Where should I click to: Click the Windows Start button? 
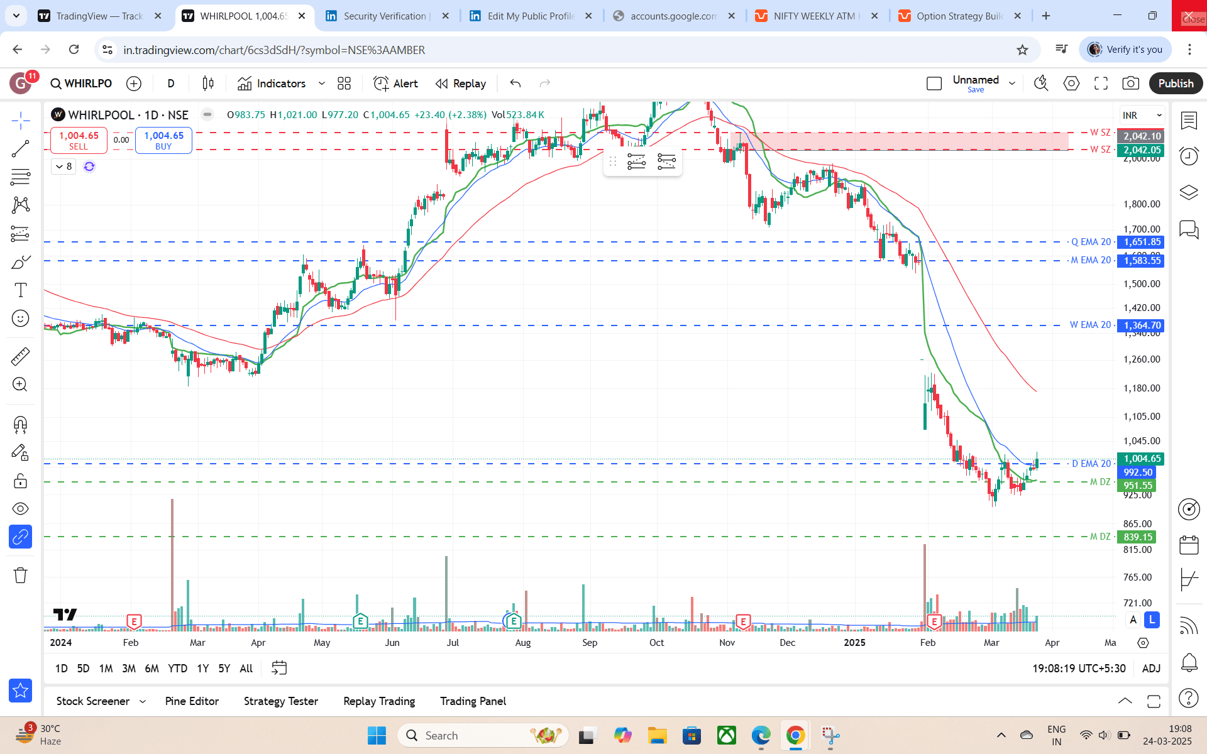[x=377, y=735]
